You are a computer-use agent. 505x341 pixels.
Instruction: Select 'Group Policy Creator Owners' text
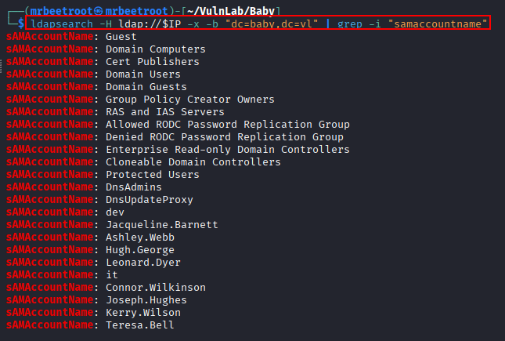coord(190,100)
